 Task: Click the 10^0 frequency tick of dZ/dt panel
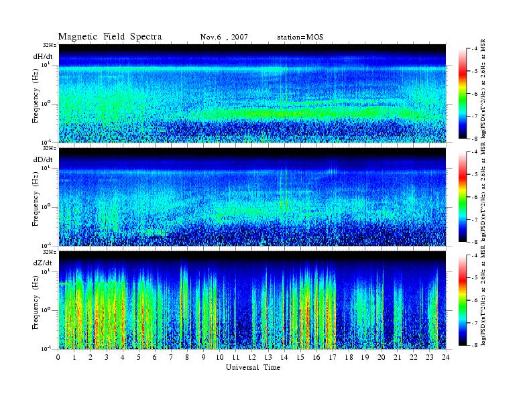pos(46,310)
